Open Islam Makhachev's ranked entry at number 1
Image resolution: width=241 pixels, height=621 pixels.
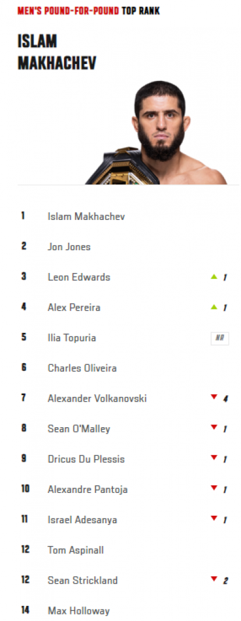(x=86, y=217)
